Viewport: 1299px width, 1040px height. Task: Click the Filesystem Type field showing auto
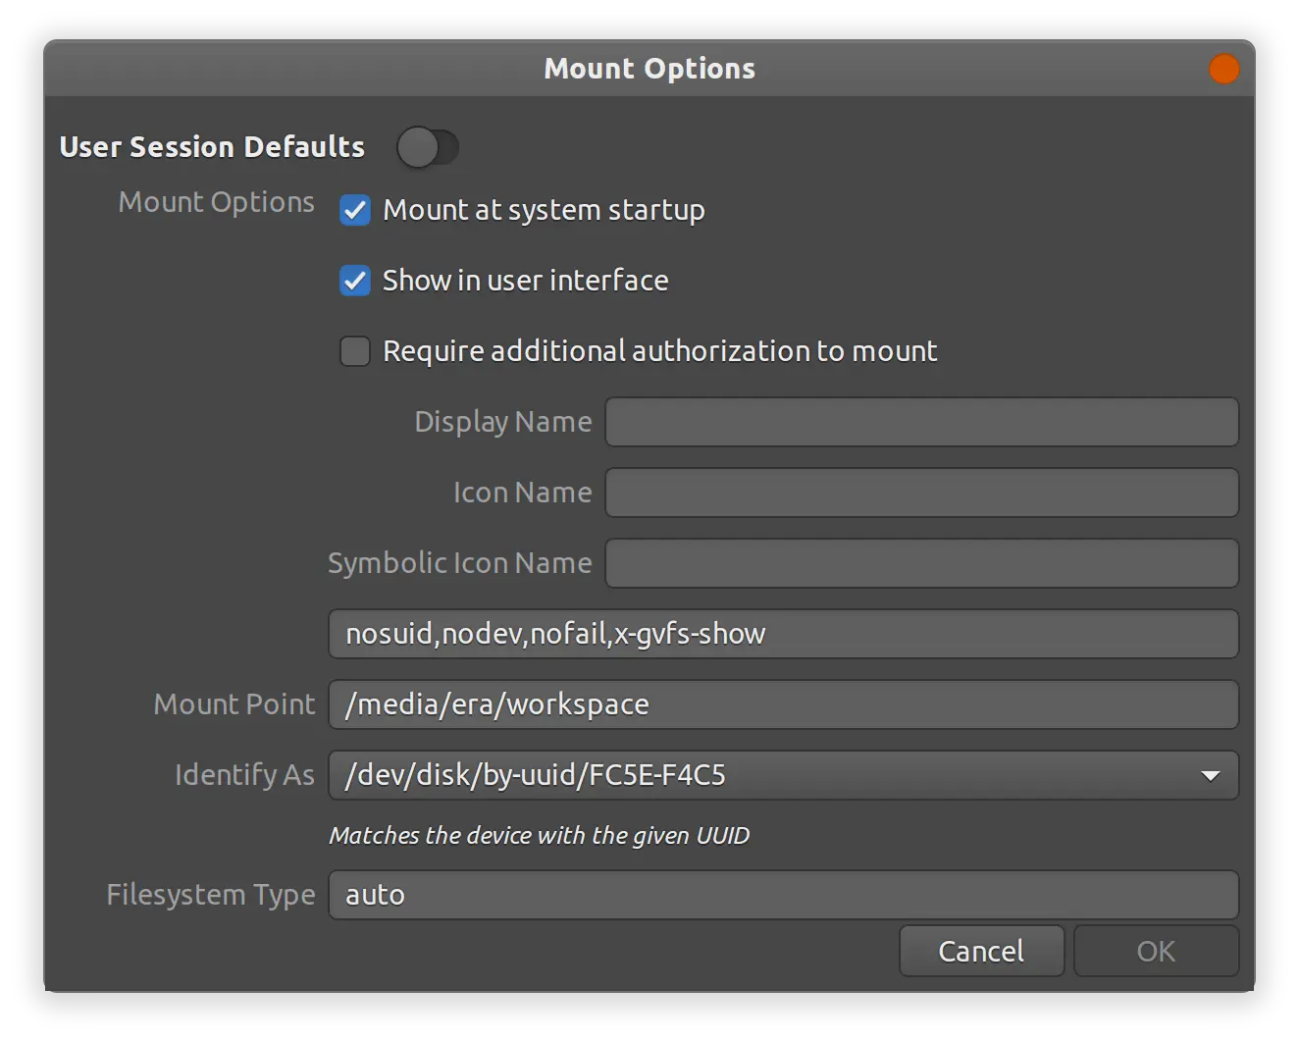click(x=783, y=895)
